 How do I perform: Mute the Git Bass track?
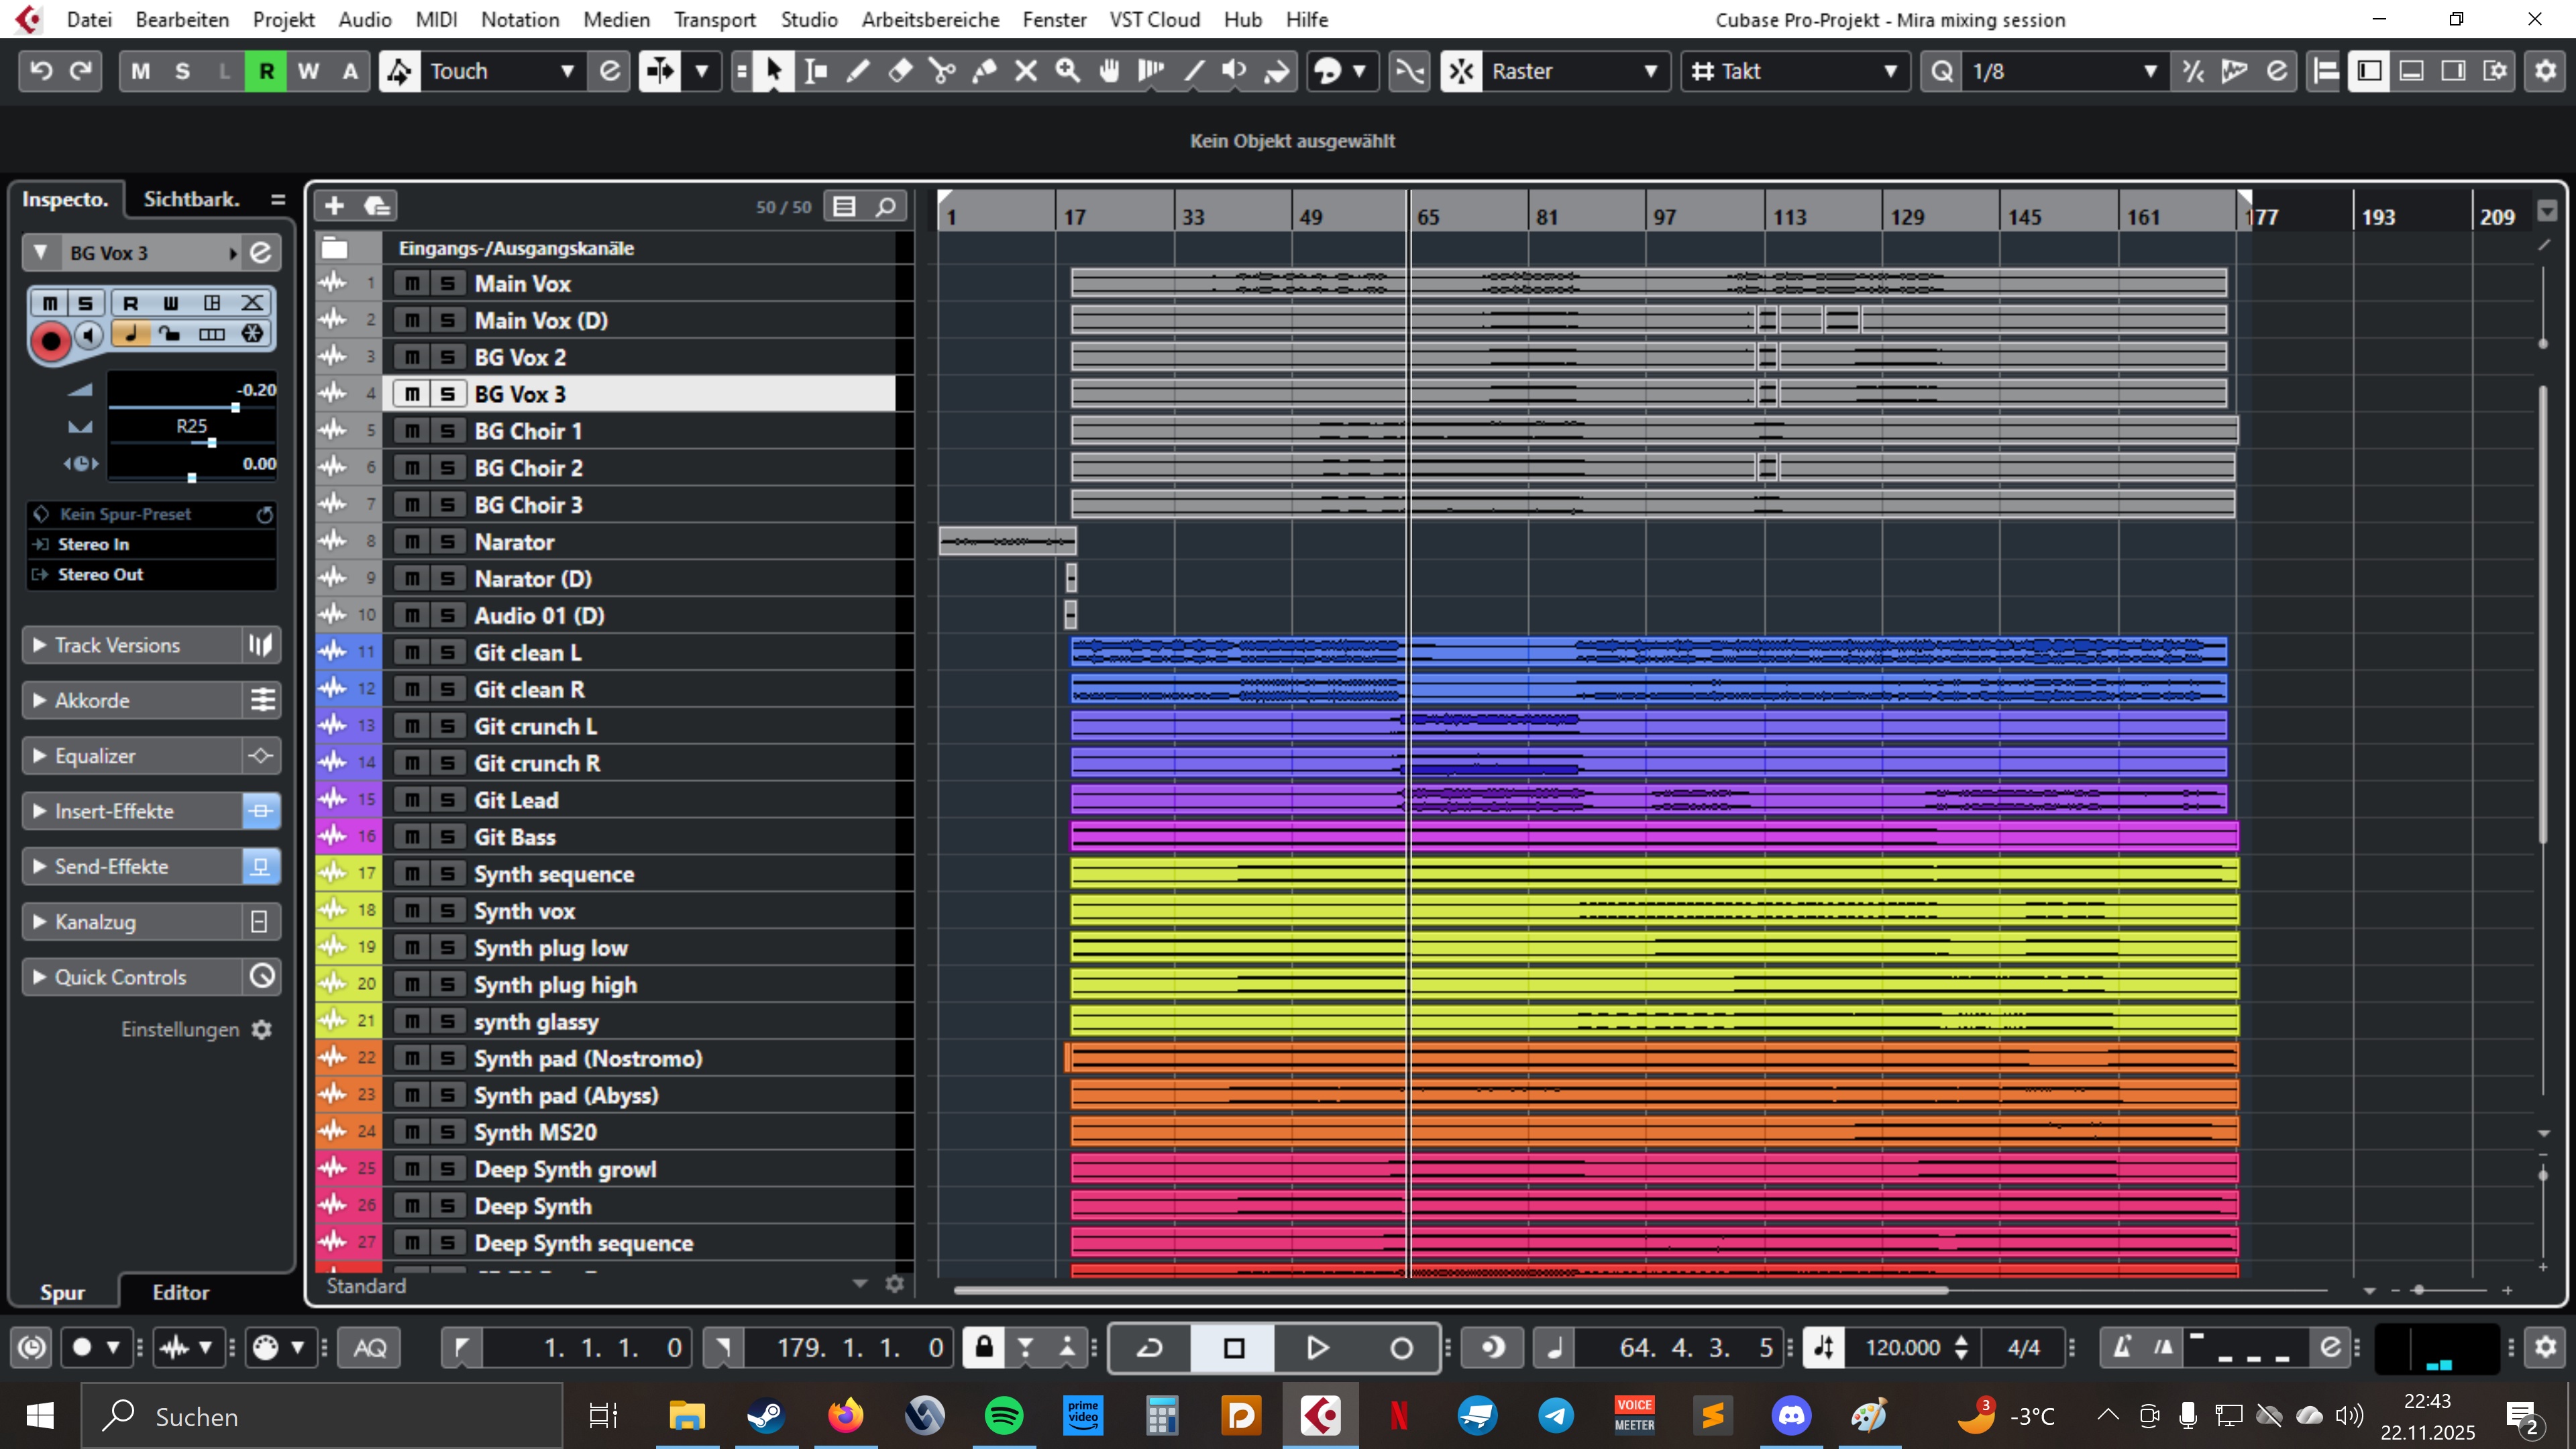tap(411, 837)
